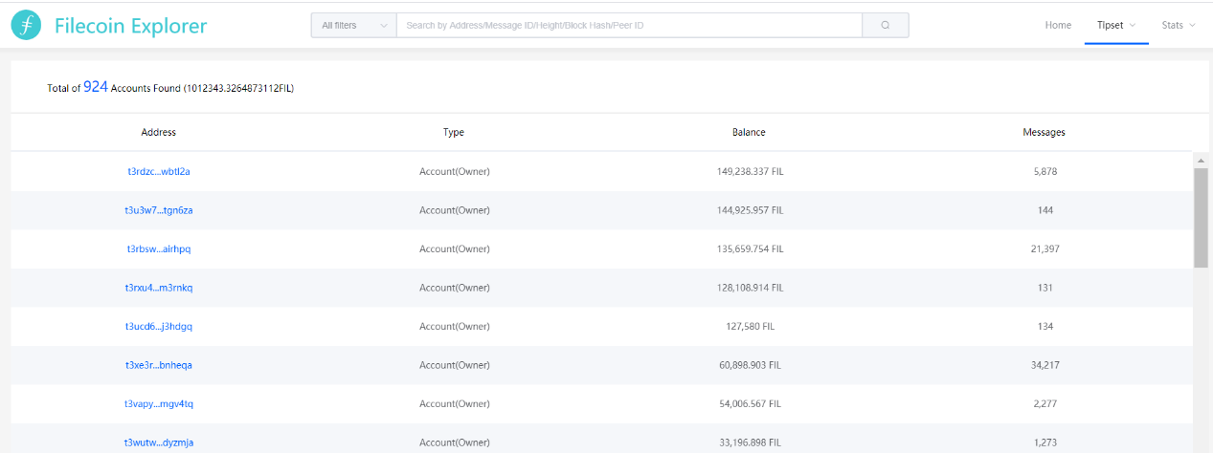Click message count 131

click(1045, 288)
